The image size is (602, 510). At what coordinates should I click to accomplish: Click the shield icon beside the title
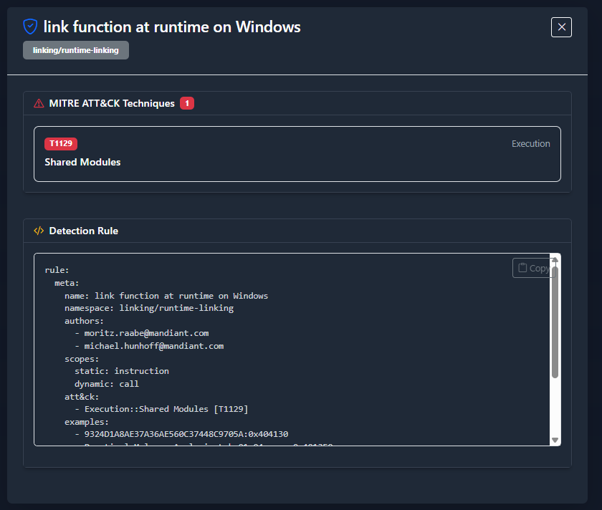[30, 27]
